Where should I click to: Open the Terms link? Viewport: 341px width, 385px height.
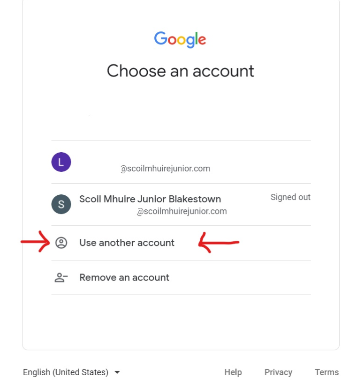327,372
